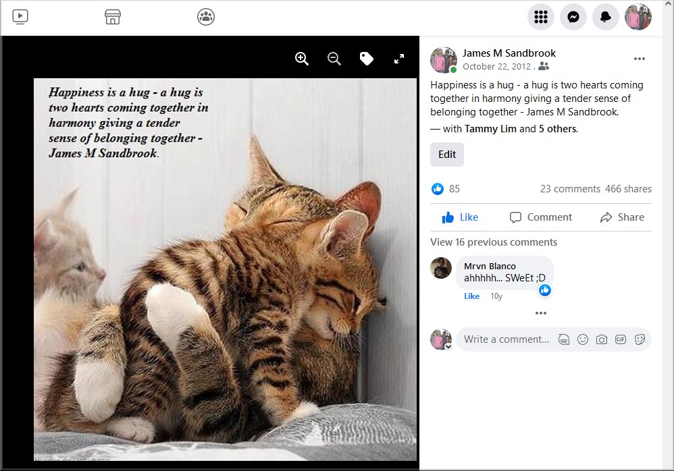Attach a photo with camera icon

(x=601, y=339)
